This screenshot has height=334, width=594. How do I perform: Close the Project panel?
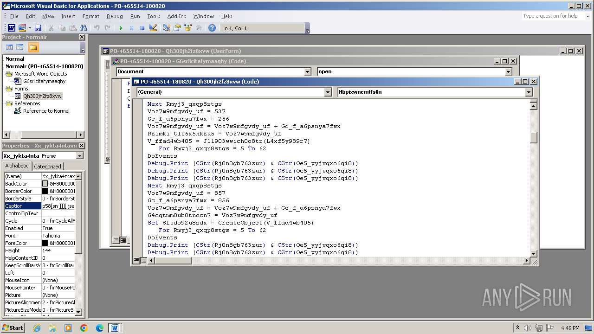tap(82, 37)
